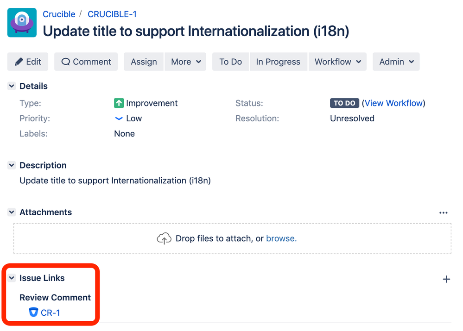The image size is (463, 331).
Task: Open attachments options via ellipsis icon
Action: (444, 212)
